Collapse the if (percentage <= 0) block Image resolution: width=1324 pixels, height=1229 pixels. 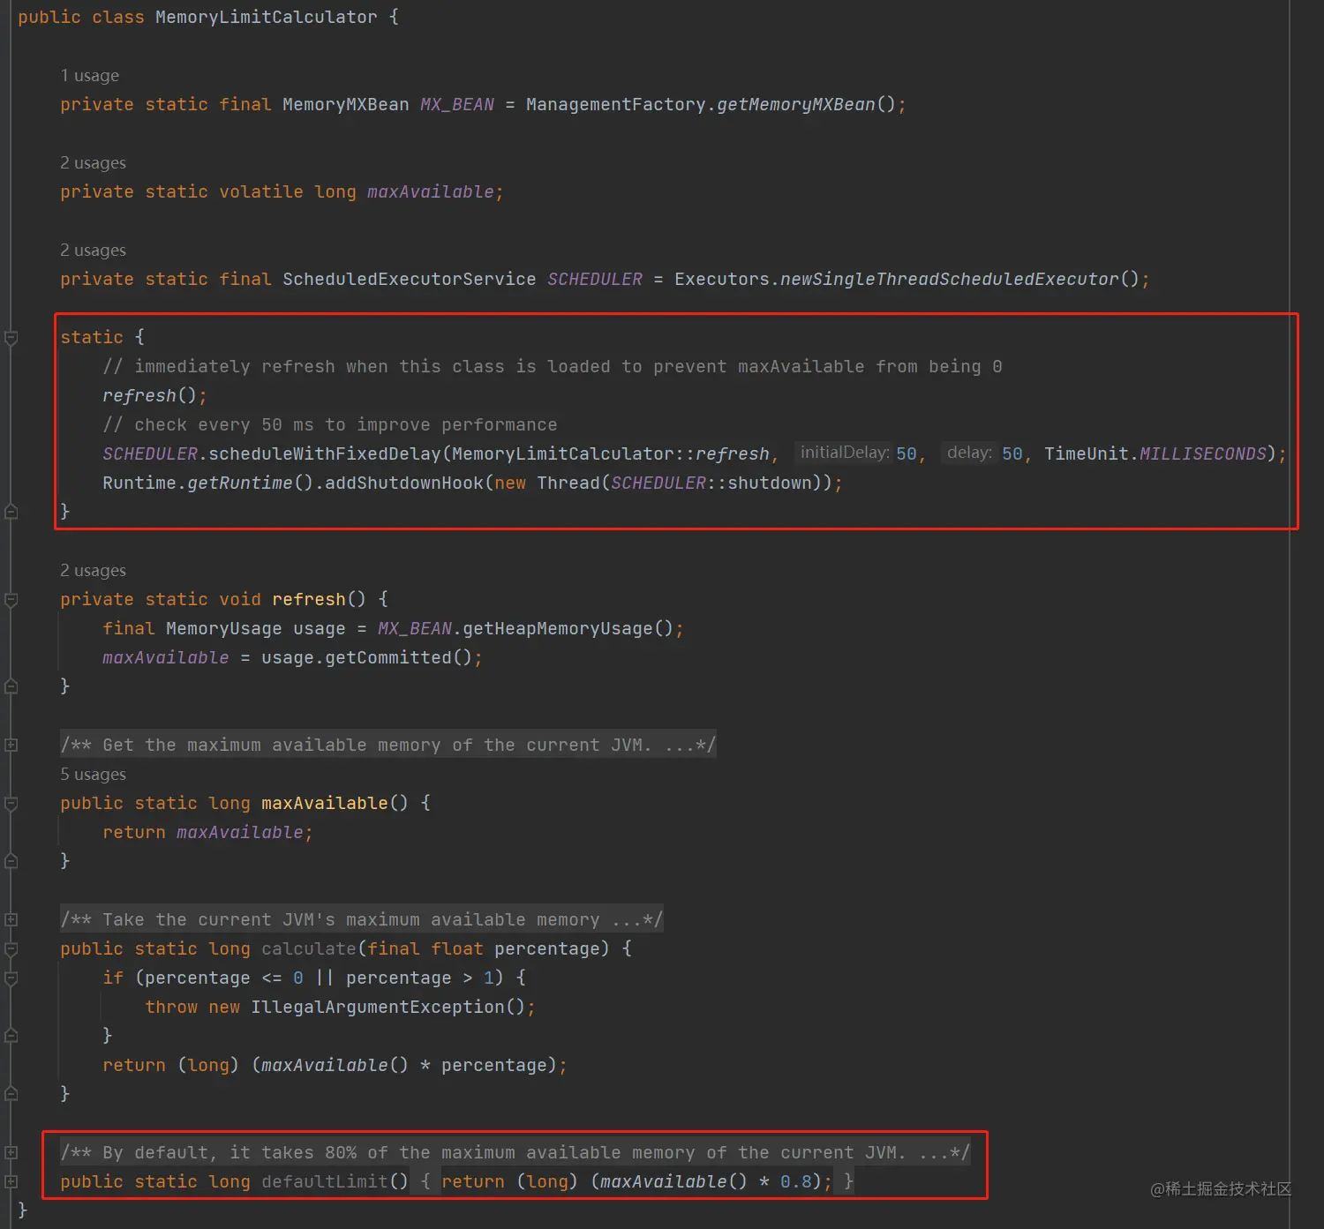[x=11, y=978]
